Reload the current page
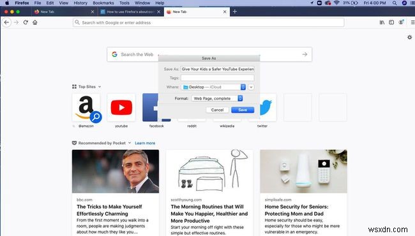This screenshot has width=415, height=236. (x=26, y=22)
